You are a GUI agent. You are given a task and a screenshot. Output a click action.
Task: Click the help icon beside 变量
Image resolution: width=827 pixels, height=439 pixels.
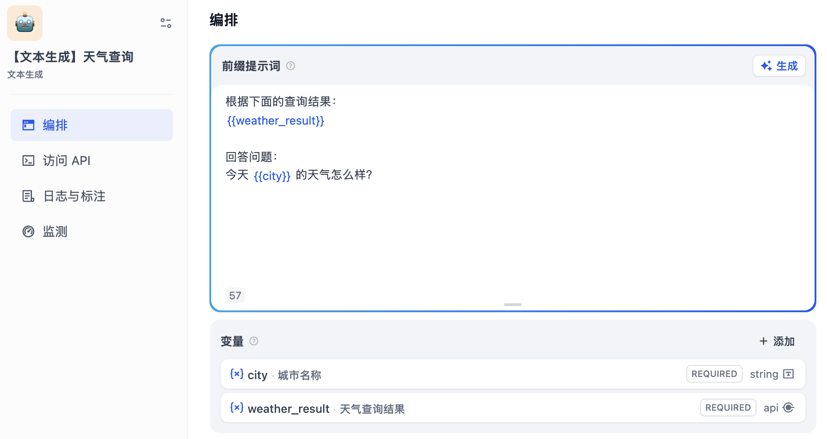pyautogui.click(x=254, y=341)
